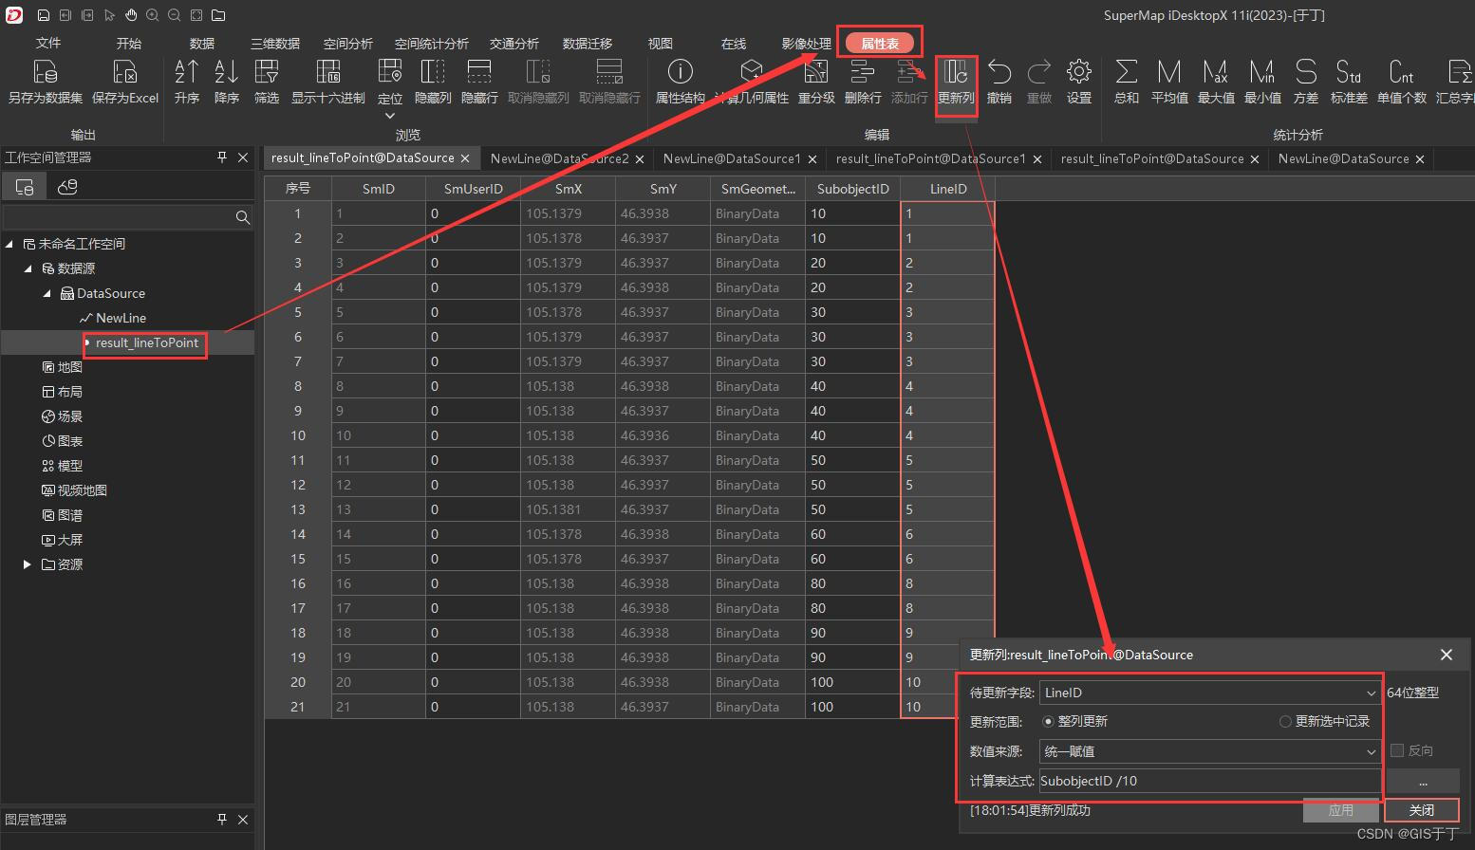Click row number 21 header

tap(298, 707)
